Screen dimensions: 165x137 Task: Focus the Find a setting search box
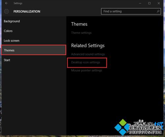click(x=131, y=11)
